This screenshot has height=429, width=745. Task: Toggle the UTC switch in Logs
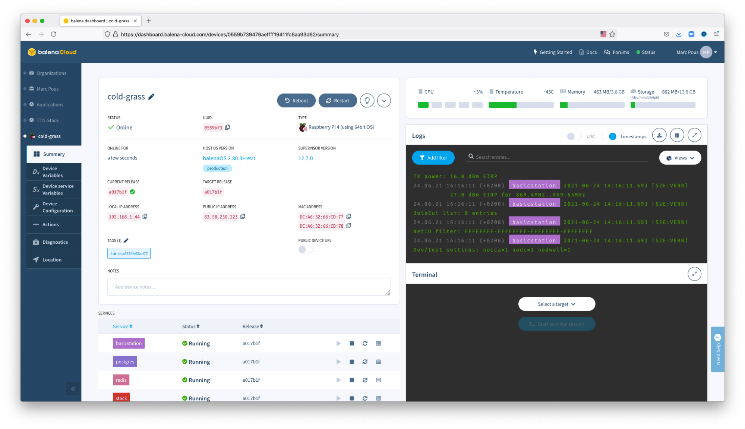[x=574, y=136]
